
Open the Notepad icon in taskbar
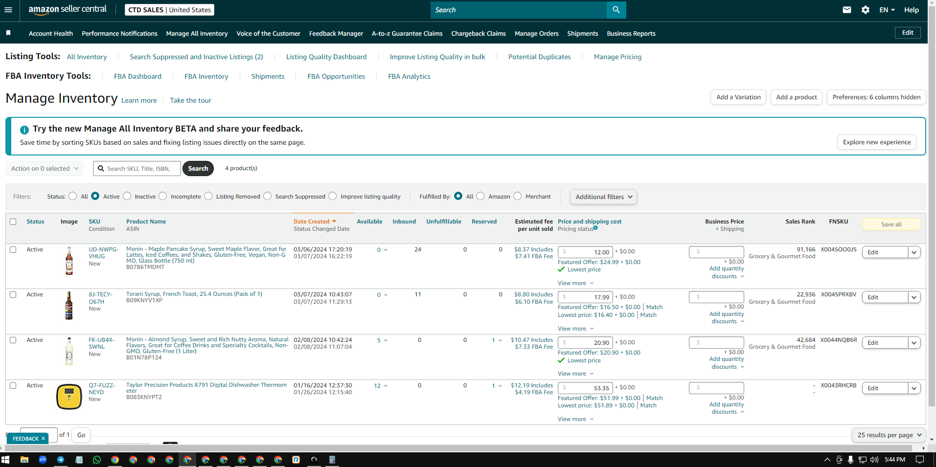point(79,460)
